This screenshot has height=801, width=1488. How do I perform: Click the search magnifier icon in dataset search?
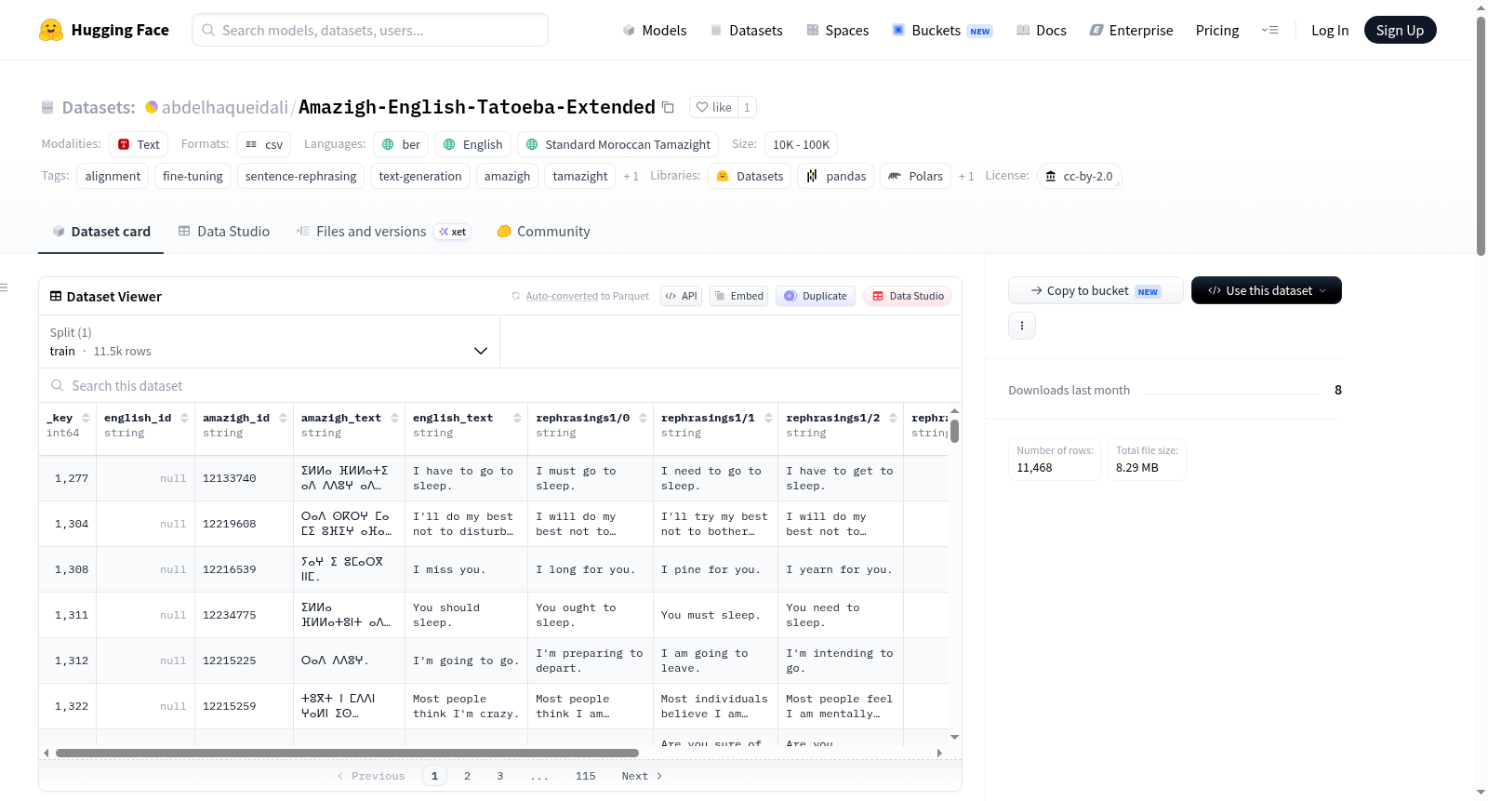(x=58, y=385)
